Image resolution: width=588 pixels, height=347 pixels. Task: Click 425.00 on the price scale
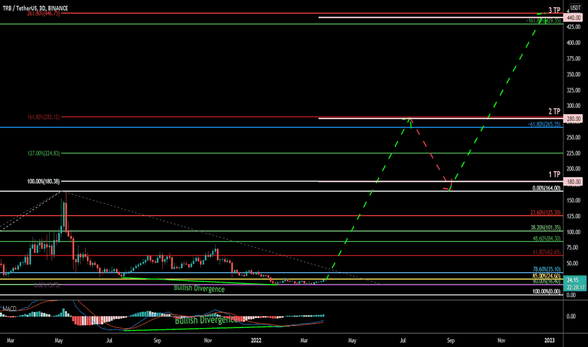click(x=573, y=27)
